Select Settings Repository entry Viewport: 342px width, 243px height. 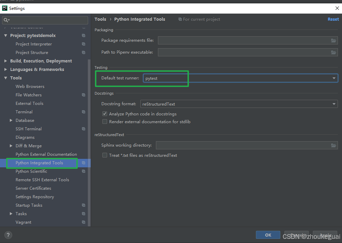tap(35, 197)
